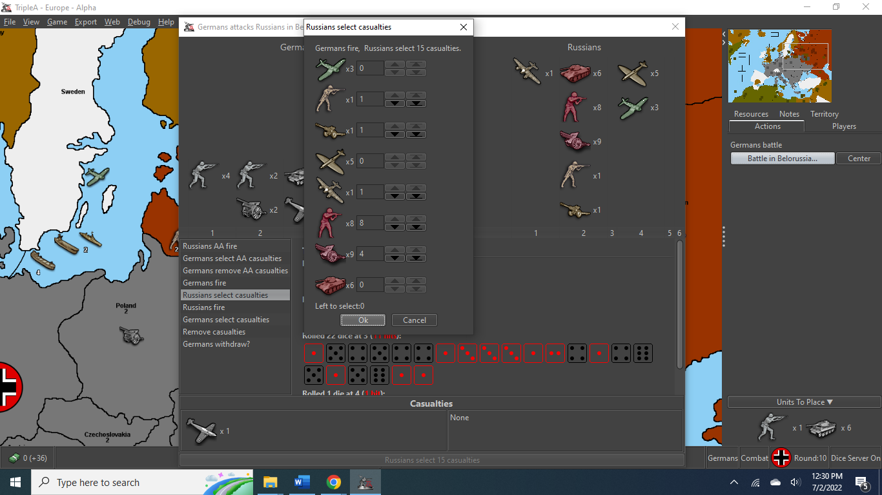The width and height of the screenshot is (882, 495).
Task: Click 'Dice Server On' in status bar
Action: [x=855, y=458]
